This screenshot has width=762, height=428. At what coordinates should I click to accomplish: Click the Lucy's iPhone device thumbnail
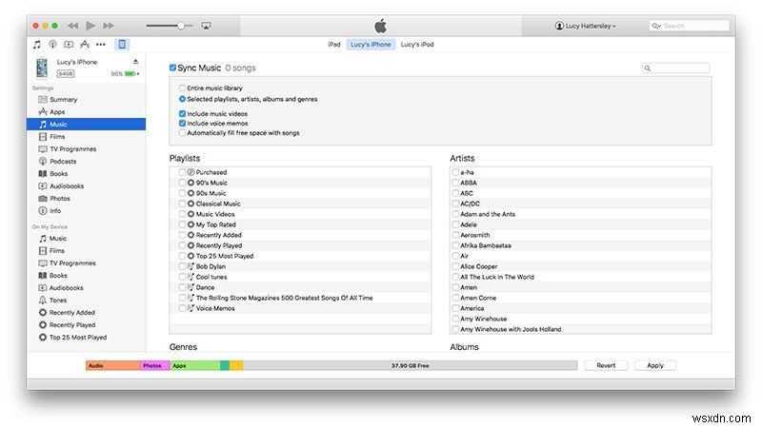point(42,68)
